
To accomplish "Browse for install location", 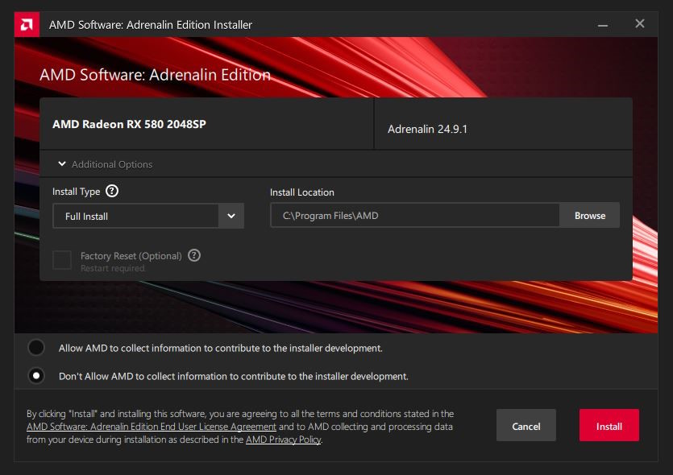I will click(590, 215).
